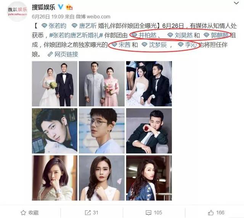
Task: Expand the post options chevron
Action: pyautogui.click(x=236, y=3)
